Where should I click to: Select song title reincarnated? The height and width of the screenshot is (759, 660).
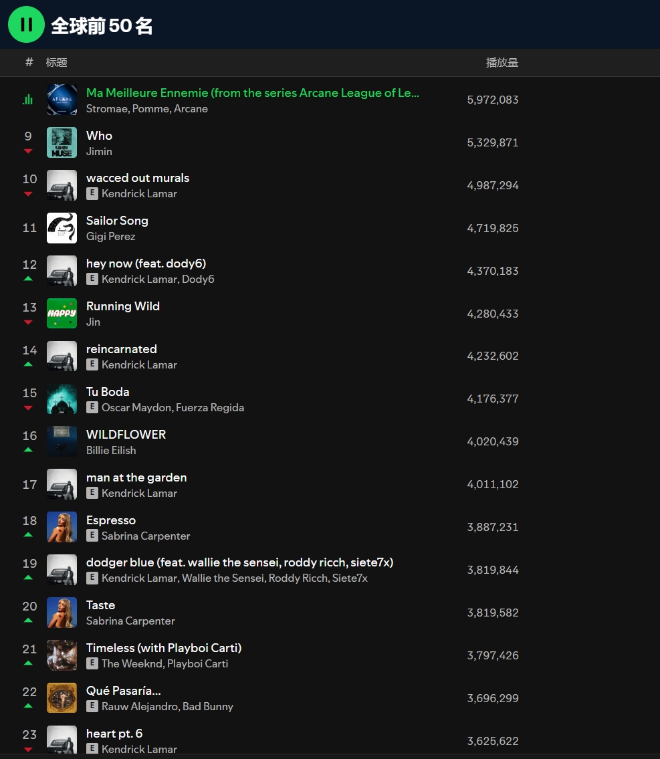122,349
